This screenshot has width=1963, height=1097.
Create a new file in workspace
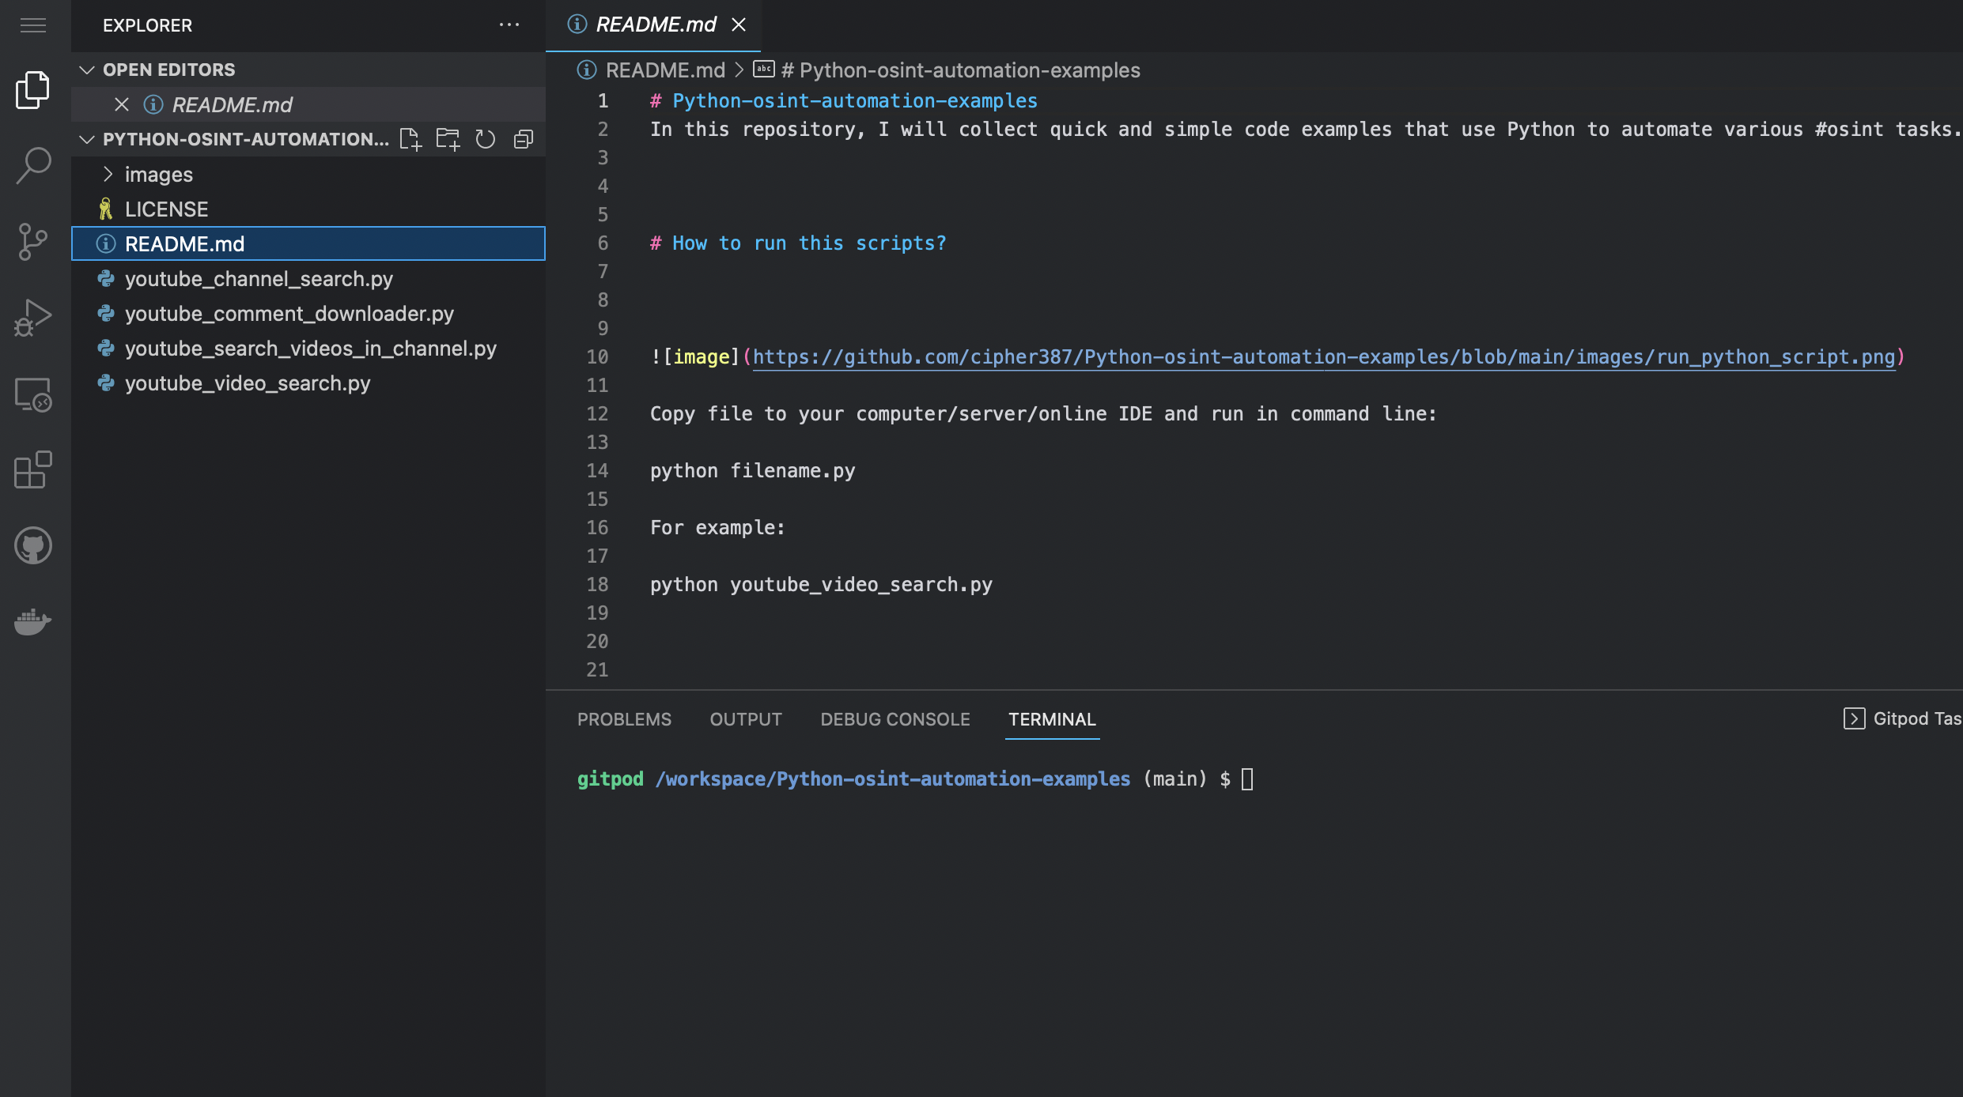point(410,139)
